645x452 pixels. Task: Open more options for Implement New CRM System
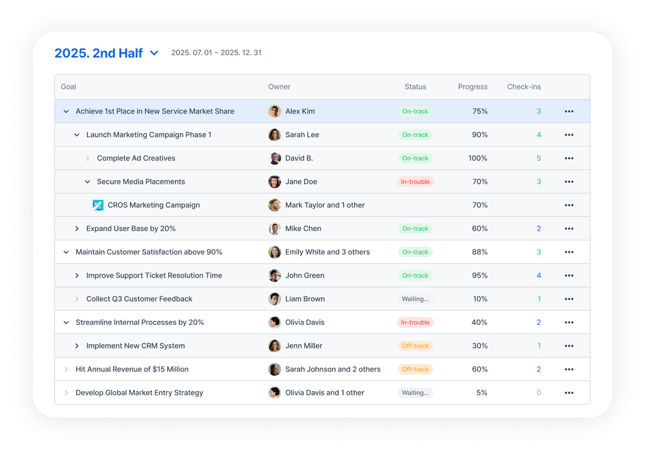click(569, 346)
